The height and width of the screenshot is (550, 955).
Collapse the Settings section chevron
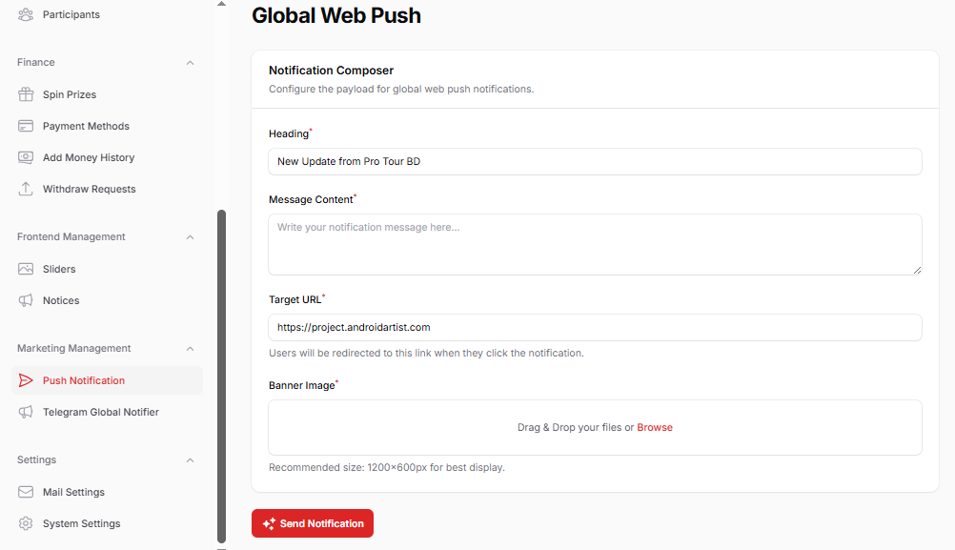click(x=190, y=460)
